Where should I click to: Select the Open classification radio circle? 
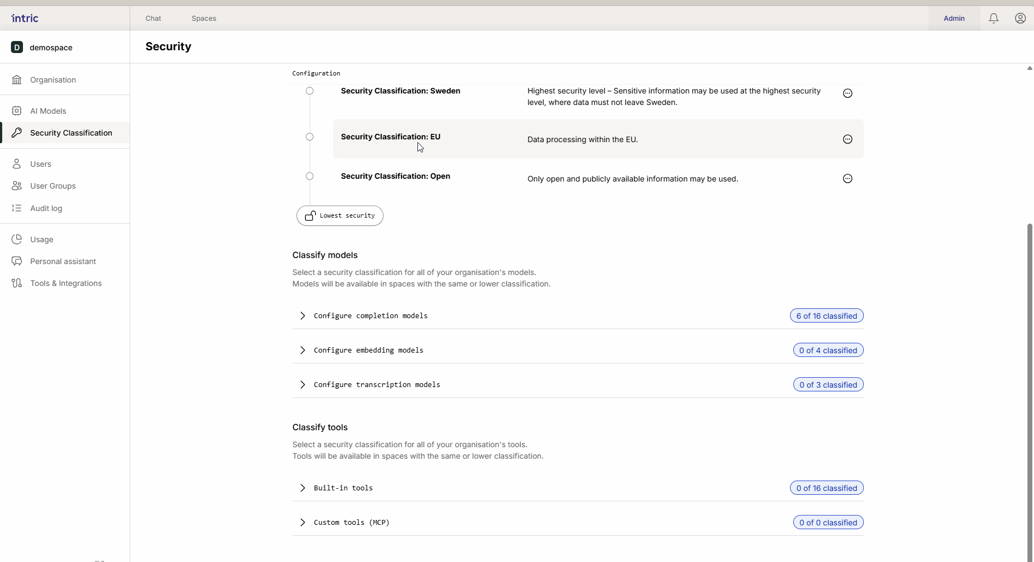(x=310, y=177)
